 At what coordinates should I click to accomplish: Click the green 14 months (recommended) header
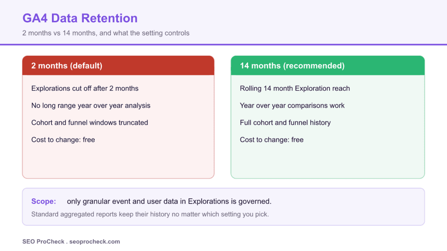pos(327,66)
